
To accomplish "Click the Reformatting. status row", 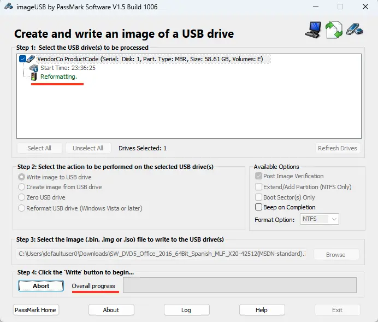I will tap(58, 77).
